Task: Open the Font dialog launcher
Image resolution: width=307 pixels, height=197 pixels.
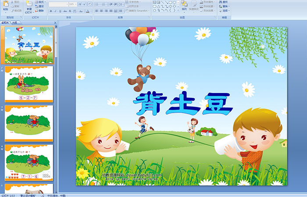Action: click(91, 17)
